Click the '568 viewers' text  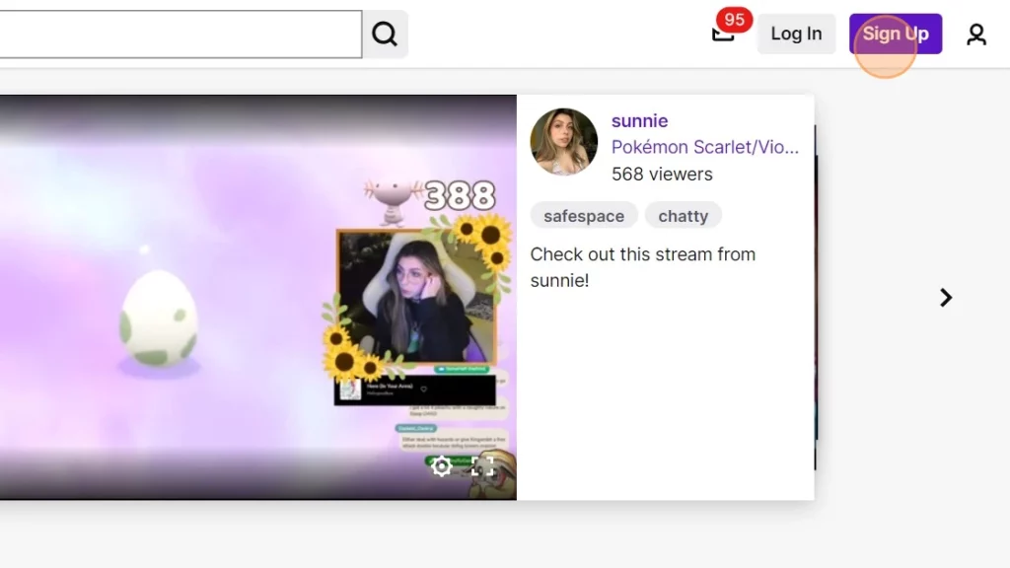coord(662,175)
